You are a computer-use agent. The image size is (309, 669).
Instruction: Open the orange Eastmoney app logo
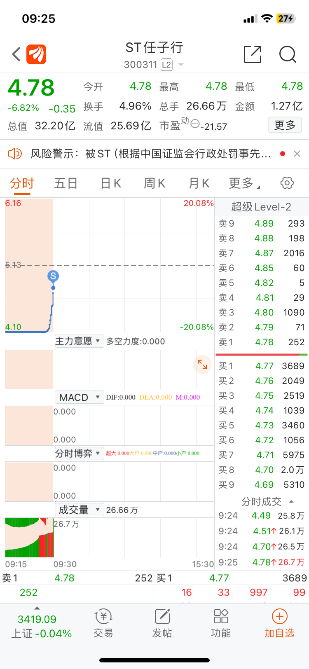pos(36,54)
